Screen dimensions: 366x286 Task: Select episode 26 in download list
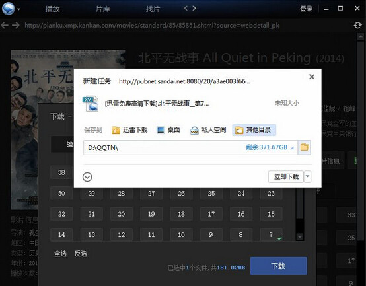[x=181, y=193]
